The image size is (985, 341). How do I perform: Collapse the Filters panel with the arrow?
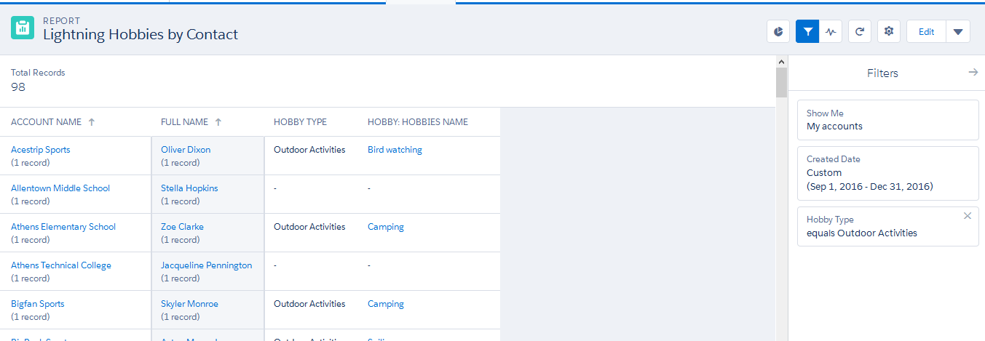point(973,73)
